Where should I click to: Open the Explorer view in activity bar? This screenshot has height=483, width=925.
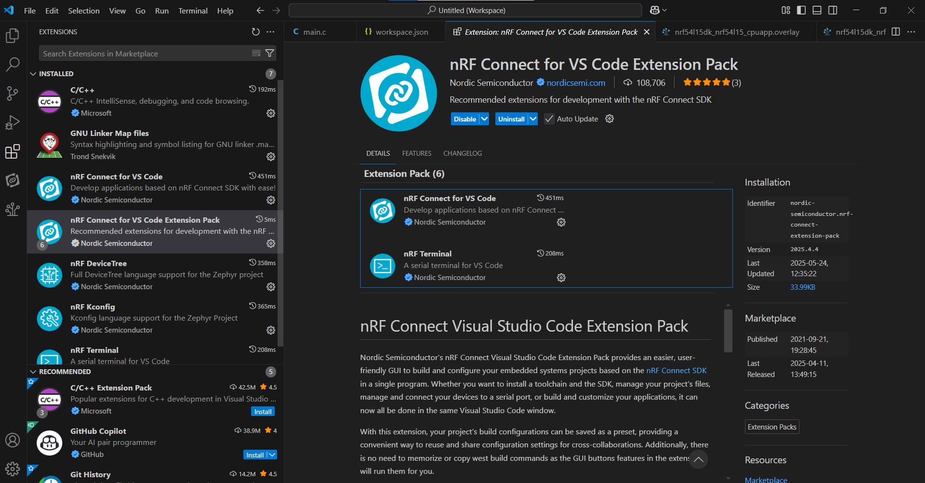13,35
